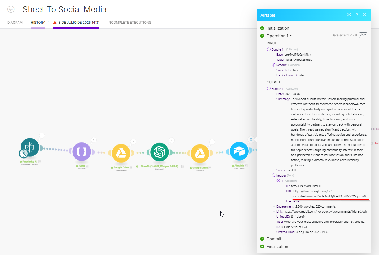Click the Data size 1.2 KB label
Image resolution: width=379 pixels, height=255 pixels.
[344, 35]
